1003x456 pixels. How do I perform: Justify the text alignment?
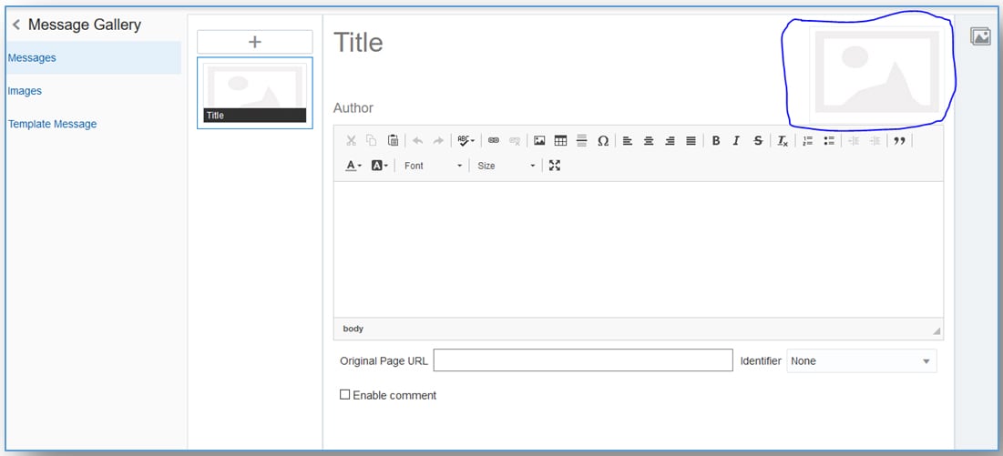pyautogui.click(x=691, y=140)
